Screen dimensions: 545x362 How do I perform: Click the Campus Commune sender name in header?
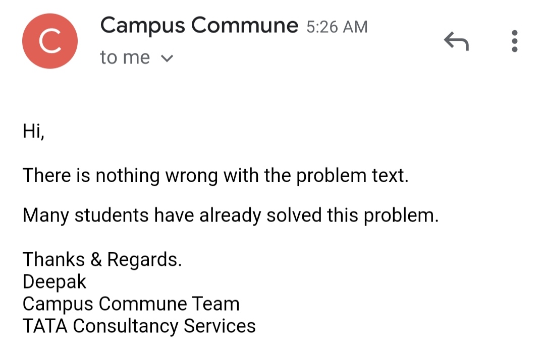tap(199, 26)
